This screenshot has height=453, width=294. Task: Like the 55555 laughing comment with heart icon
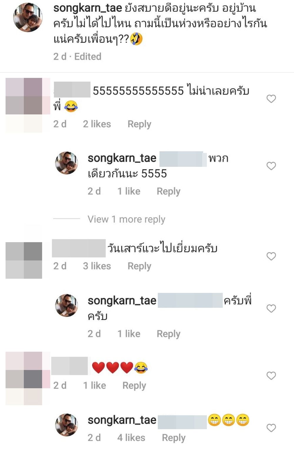click(271, 99)
